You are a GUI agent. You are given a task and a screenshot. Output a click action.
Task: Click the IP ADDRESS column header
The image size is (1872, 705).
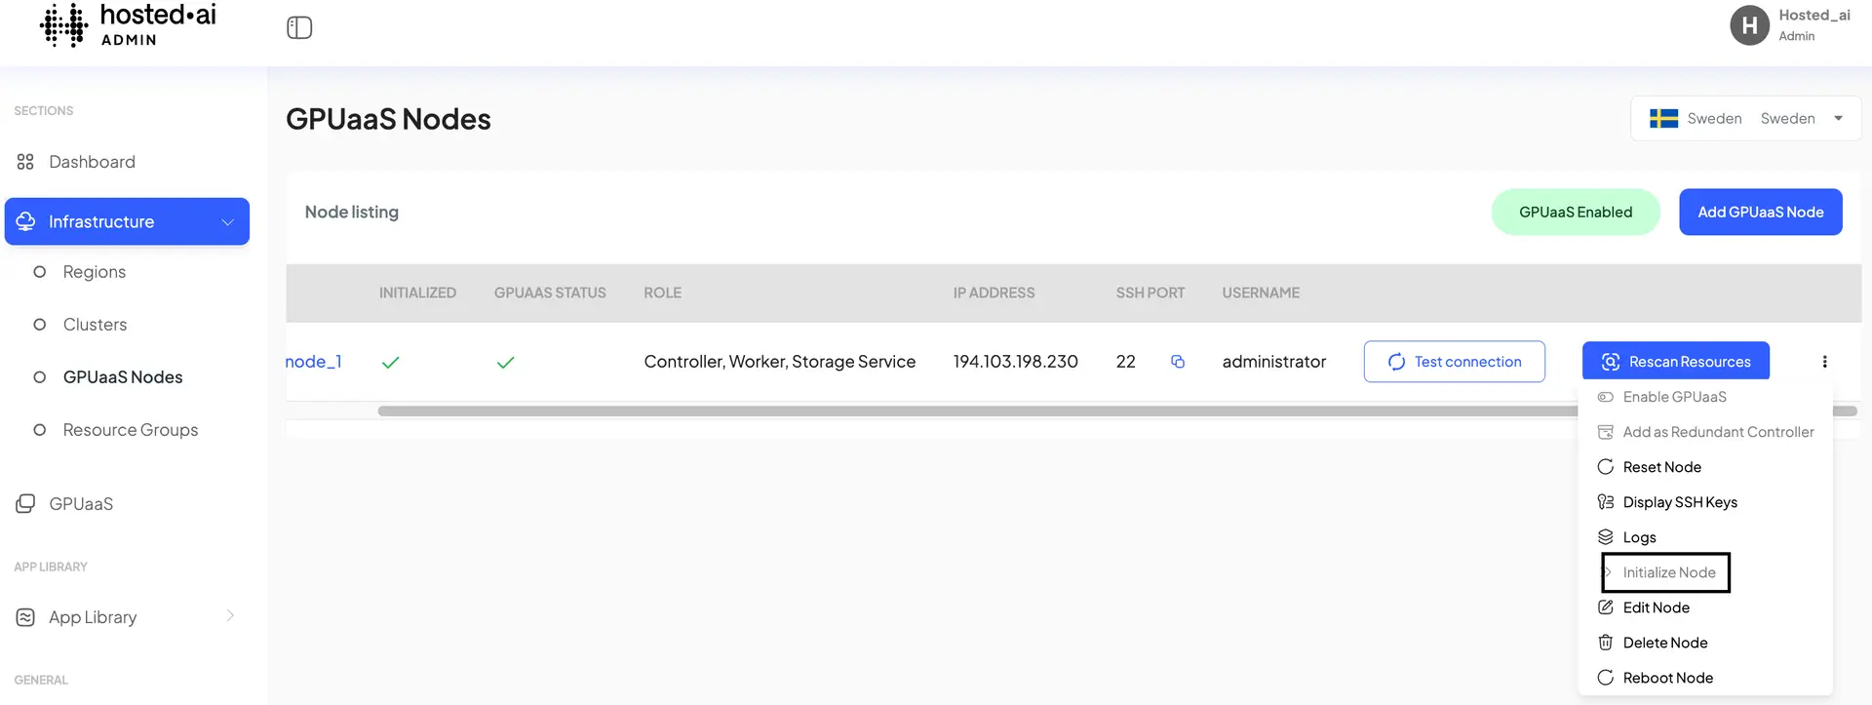pos(994,293)
